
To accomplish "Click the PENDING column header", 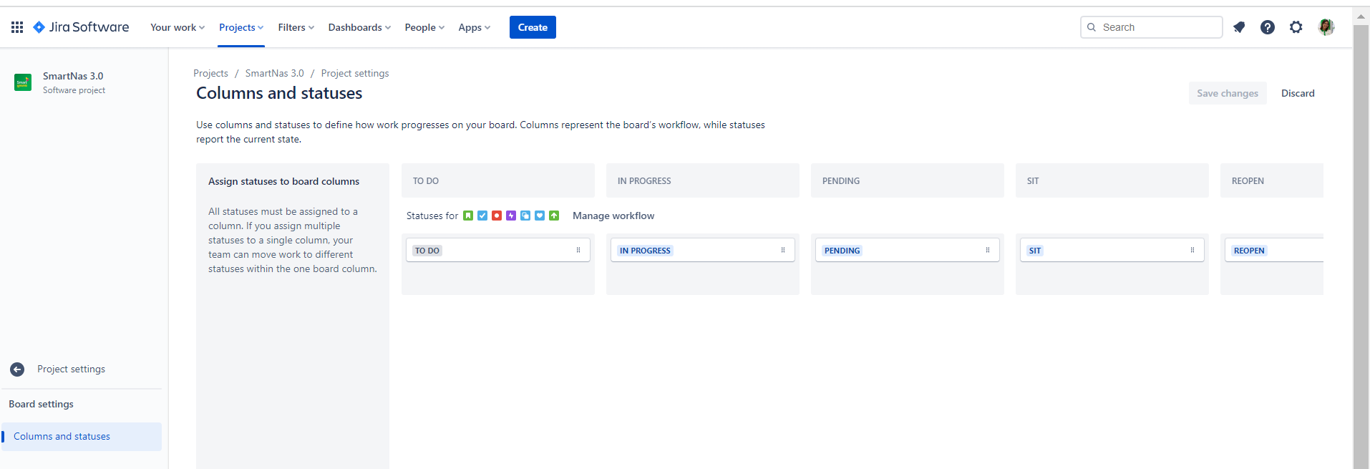I will click(908, 180).
